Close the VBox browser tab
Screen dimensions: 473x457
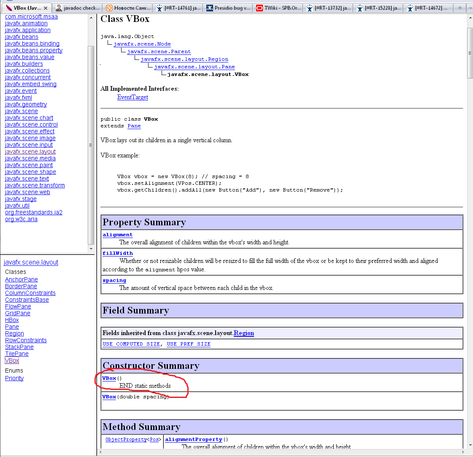[x=46, y=8]
